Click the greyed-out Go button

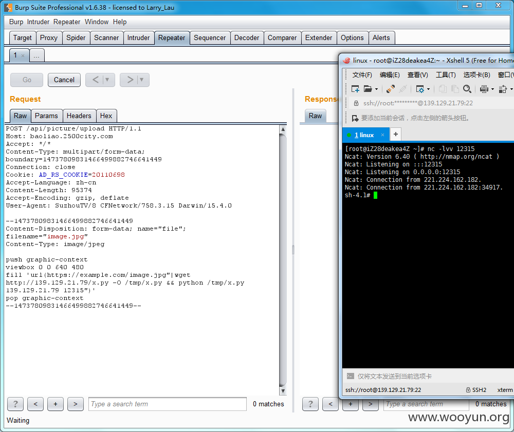pyautogui.click(x=27, y=80)
